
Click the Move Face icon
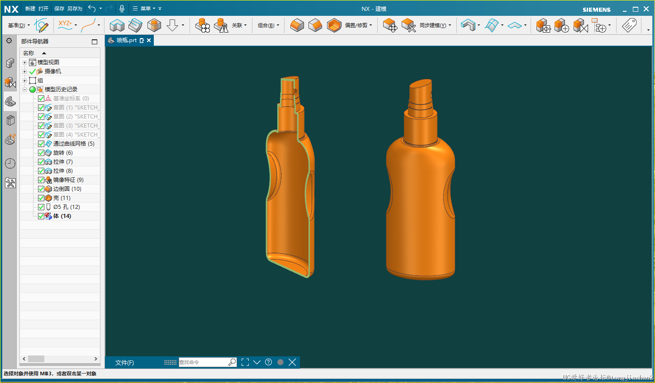pos(390,25)
